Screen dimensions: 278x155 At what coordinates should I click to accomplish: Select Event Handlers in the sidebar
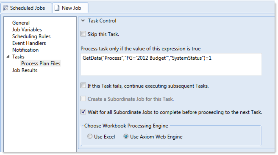pos(29,43)
